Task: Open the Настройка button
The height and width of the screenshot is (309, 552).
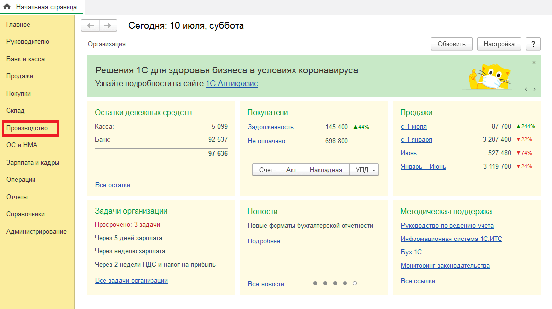Action: click(x=499, y=44)
